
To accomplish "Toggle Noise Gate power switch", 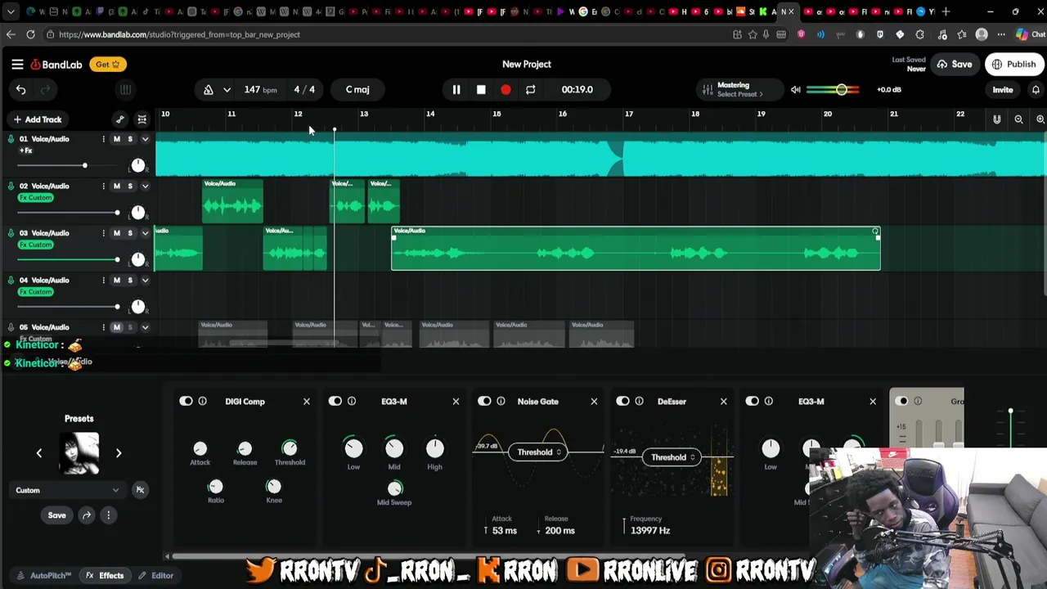I will click(x=484, y=401).
